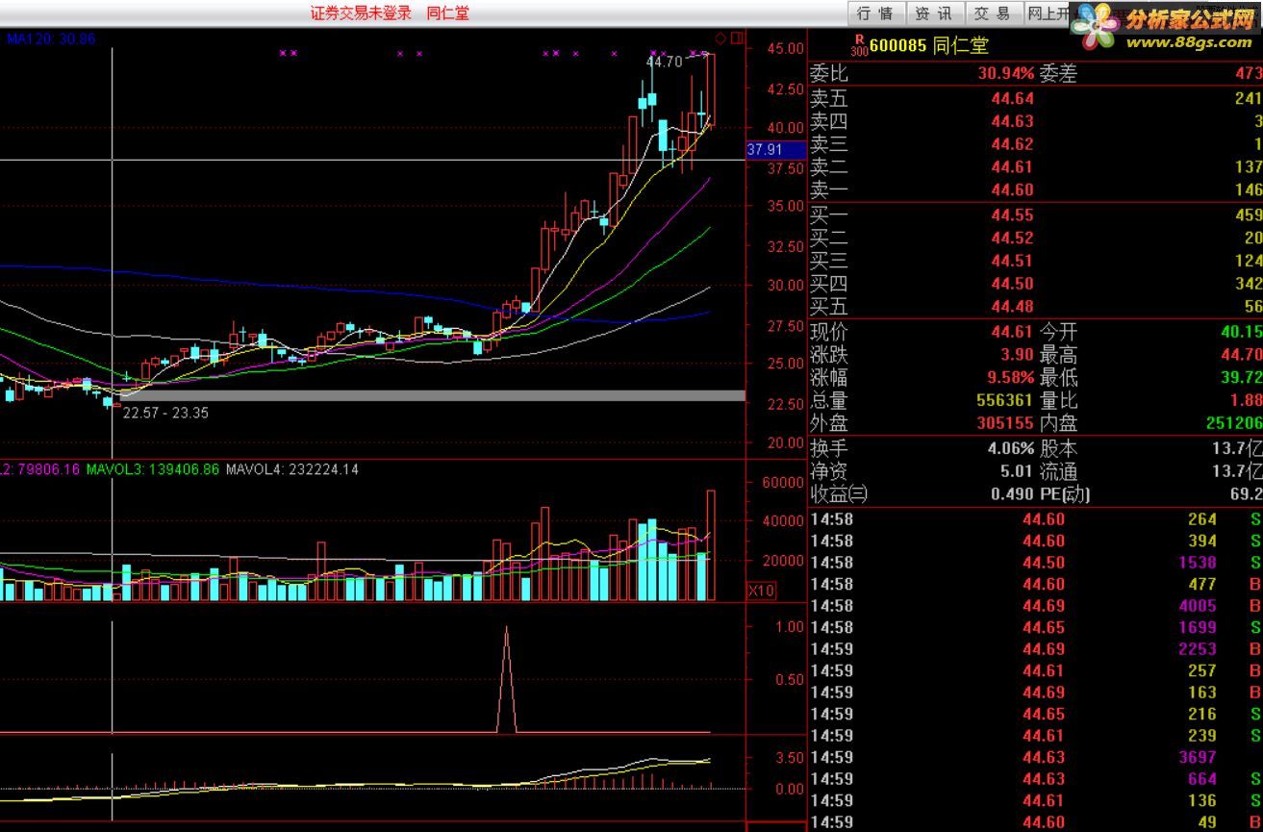The height and width of the screenshot is (832, 1263).
Task: Click the 60000 volume axis label
Action: (x=782, y=482)
